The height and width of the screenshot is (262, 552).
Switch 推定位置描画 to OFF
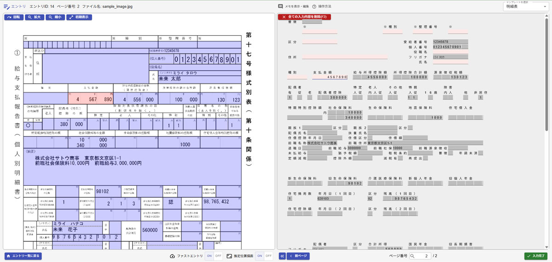tap(269, 256)
